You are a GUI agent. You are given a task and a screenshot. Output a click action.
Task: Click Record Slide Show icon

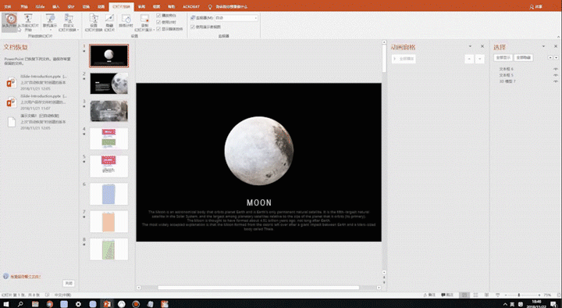point(145,18)
